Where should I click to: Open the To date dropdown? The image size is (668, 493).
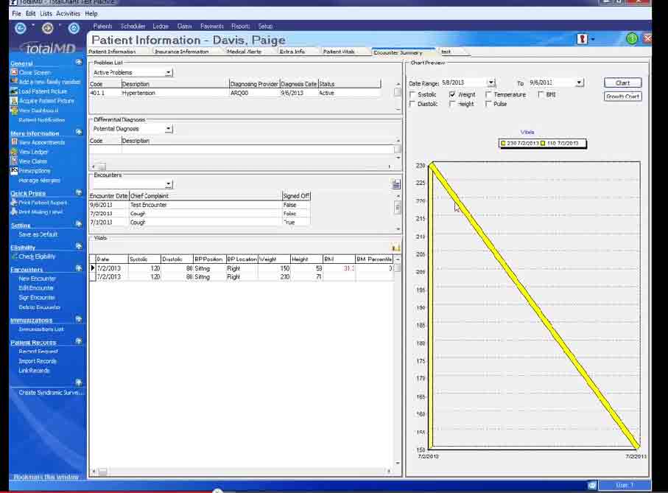[x=580, y=83]
